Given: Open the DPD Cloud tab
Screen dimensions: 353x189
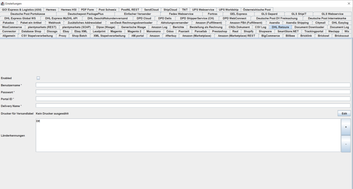Looking at the screenshot, I should click(x=144, y=19).
